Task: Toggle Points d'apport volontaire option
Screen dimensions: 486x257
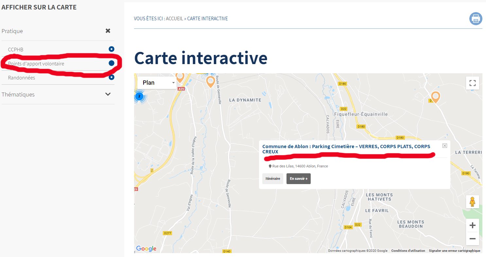Action: tap(112, 63)
